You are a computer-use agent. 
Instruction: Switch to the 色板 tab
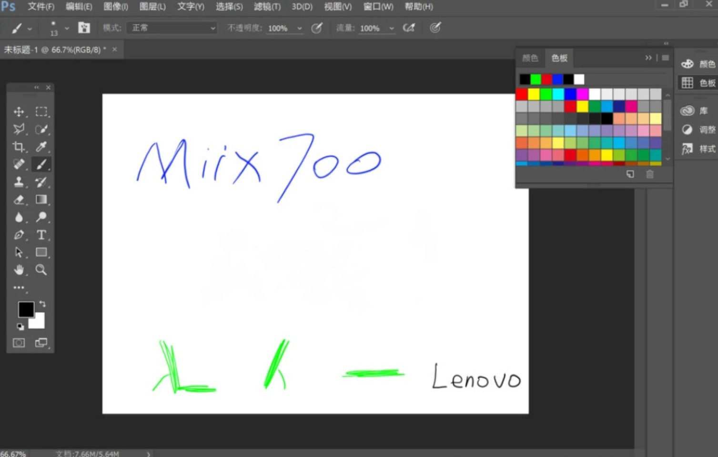point(559,58)
